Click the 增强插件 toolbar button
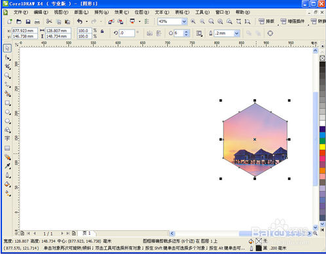 tap(293, 22)
